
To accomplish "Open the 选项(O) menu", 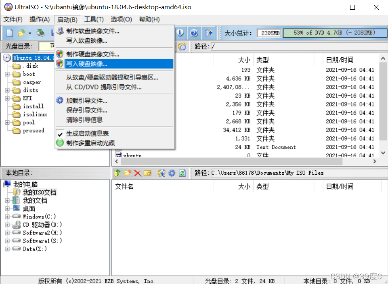I will [121, 19].
